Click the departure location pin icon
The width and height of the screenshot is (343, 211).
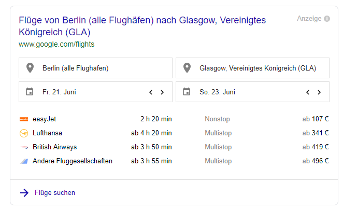click(30, 68)
